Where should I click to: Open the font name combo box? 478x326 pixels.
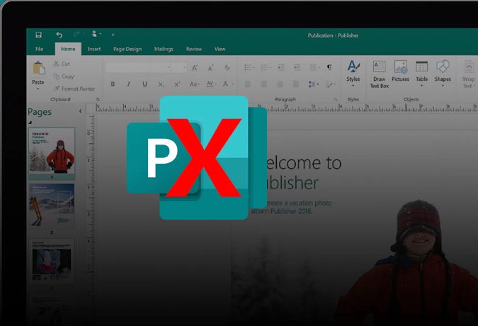click(x=138, y=67)
